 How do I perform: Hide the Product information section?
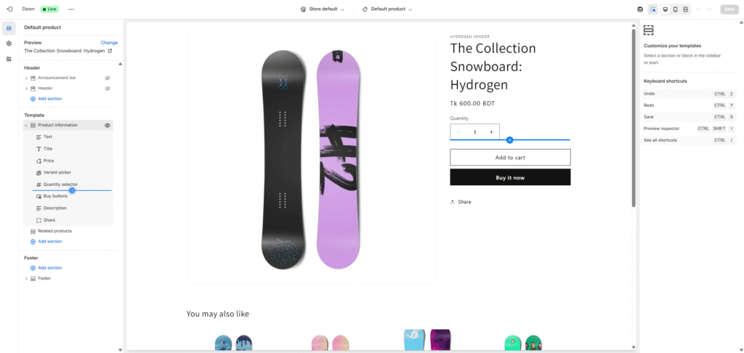[x=108, y=125]
